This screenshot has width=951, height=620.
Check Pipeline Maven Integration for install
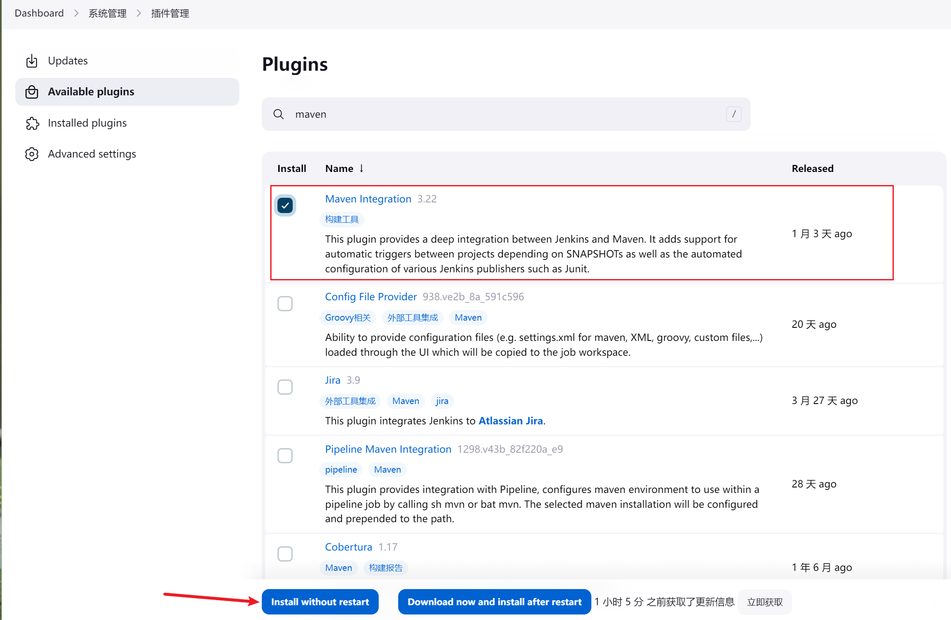(285, 456)
